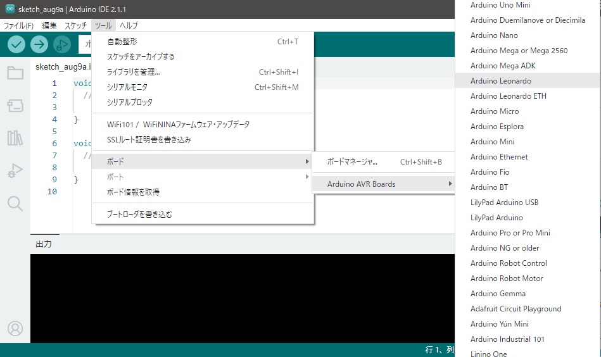Expand the ポート submenu arrow
The width and height of the screenshot is (601, 357).
(307, 177)
